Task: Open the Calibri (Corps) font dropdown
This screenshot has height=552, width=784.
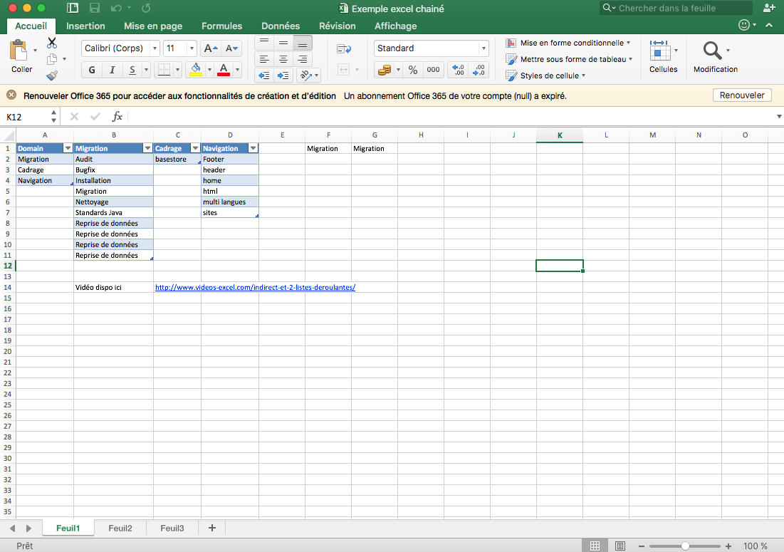Action: pos(155,48)
